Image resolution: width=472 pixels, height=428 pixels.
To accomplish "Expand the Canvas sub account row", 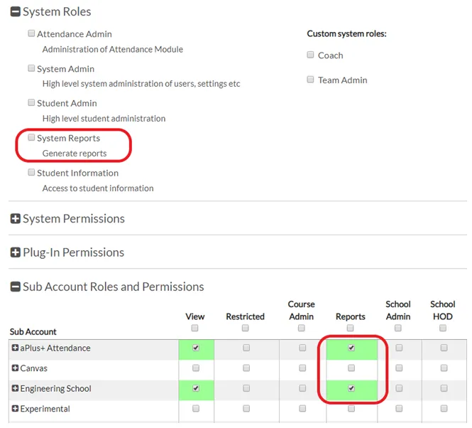I will pyautogui.click(x=15, y=368).
